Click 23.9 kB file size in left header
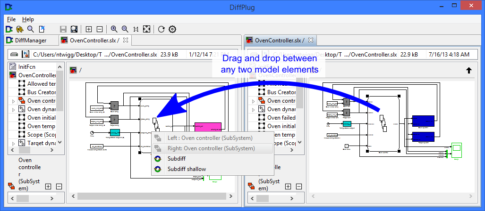 [x=169, y=54]
